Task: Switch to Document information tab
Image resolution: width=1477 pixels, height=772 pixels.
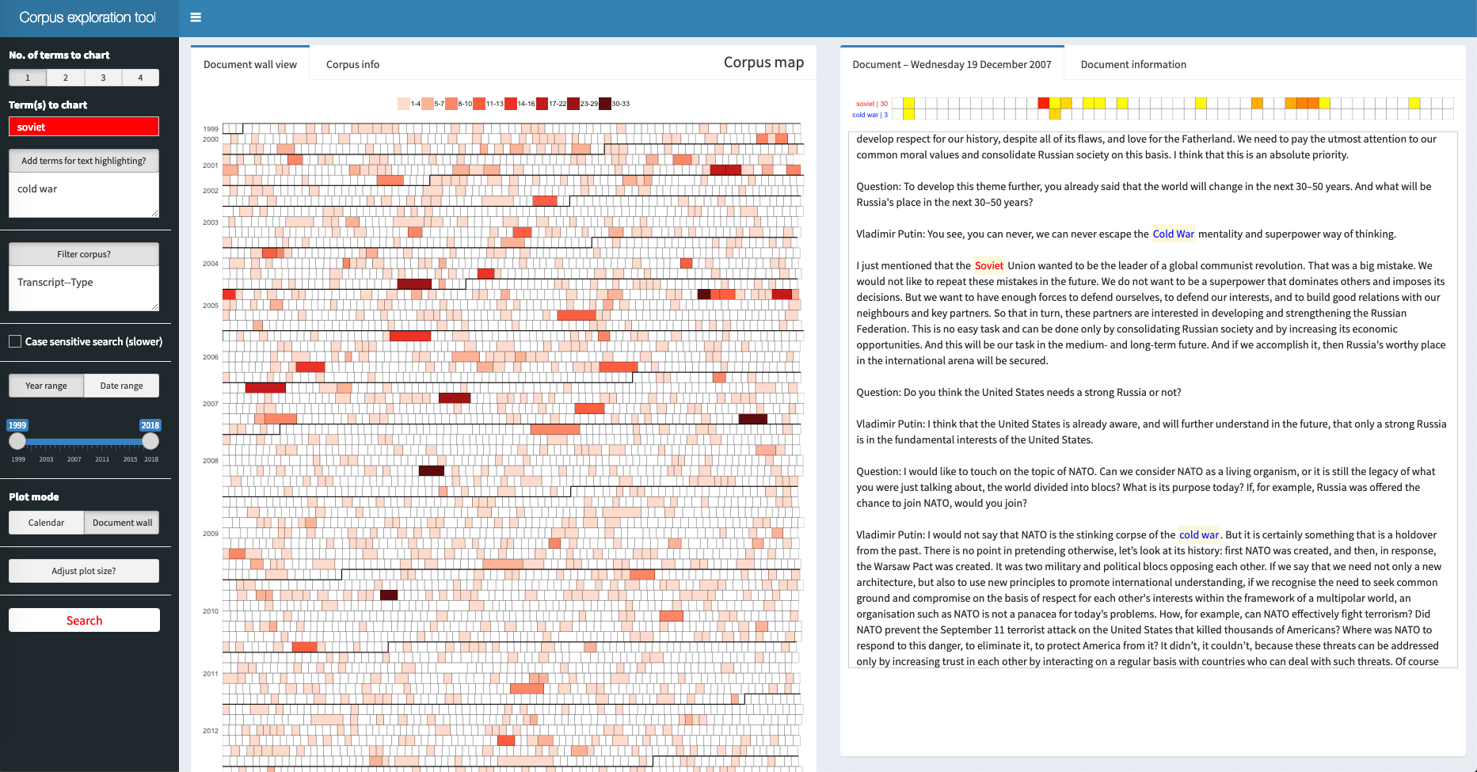Action: (1133, 64)
